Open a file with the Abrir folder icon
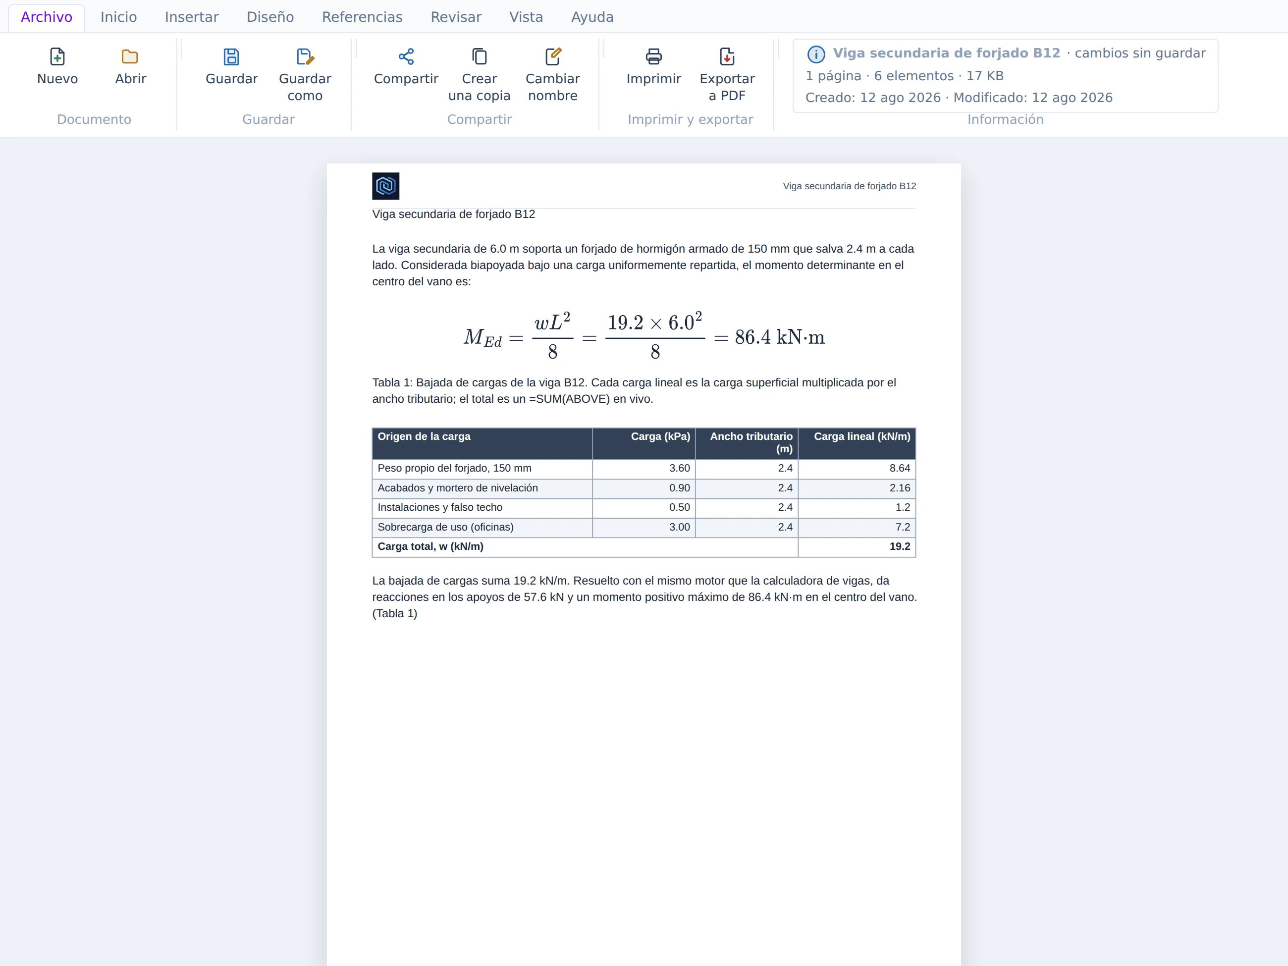Image resolution: width=1288 pixels, height=966 pixels. (130, 56)
